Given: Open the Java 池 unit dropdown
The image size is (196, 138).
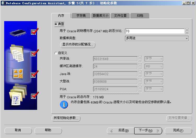Looking at the screenshot, I should (x=154, y=74).
